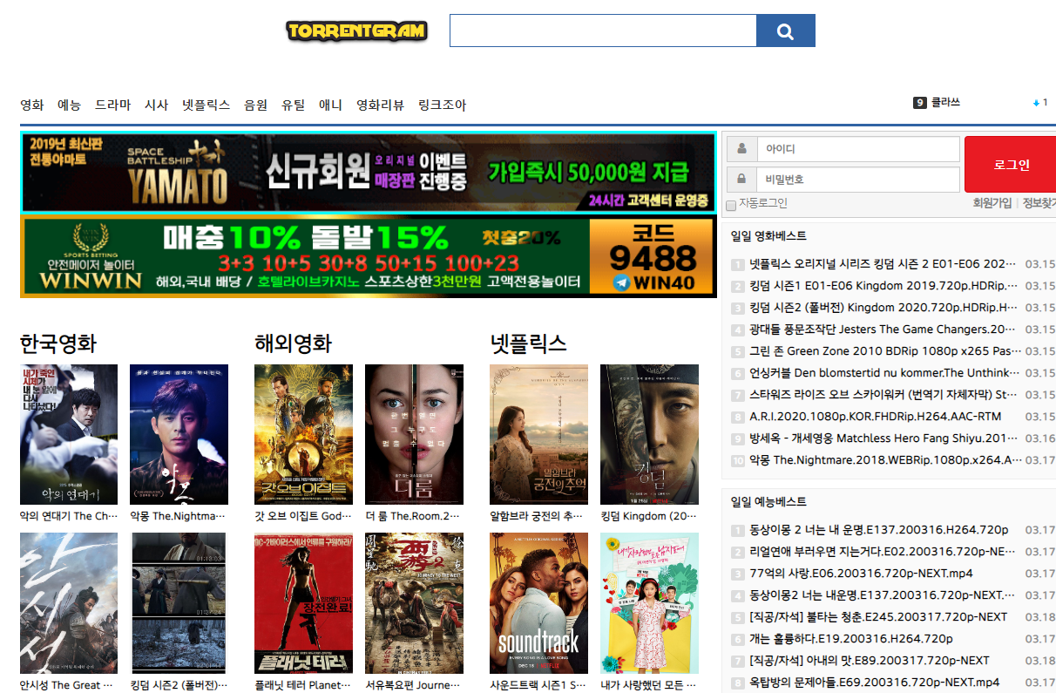Open the 알함브라 궁전의 추억 poster
Image resolution: width=1056 pixels, height=693 pixels.
point(539,434)
